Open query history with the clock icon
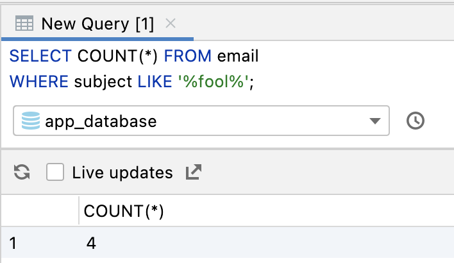Viewport: 454px width, 263px height. pos(416,121)
